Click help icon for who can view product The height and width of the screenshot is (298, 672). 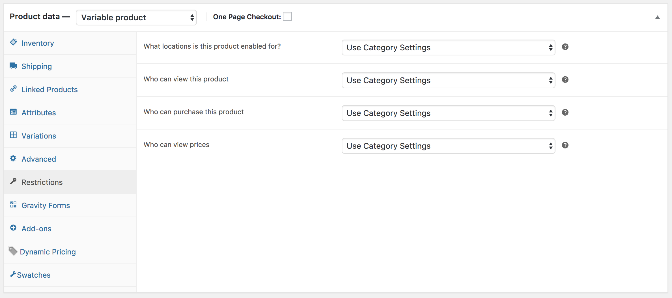point(565,80)
